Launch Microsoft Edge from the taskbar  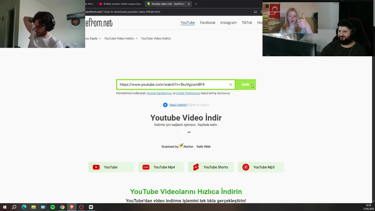tap(24, 207)
